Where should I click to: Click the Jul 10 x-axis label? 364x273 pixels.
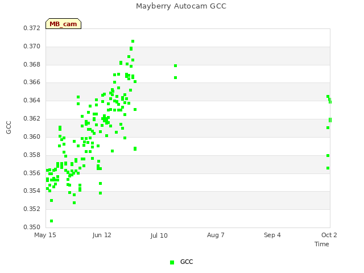coord(159,235)
